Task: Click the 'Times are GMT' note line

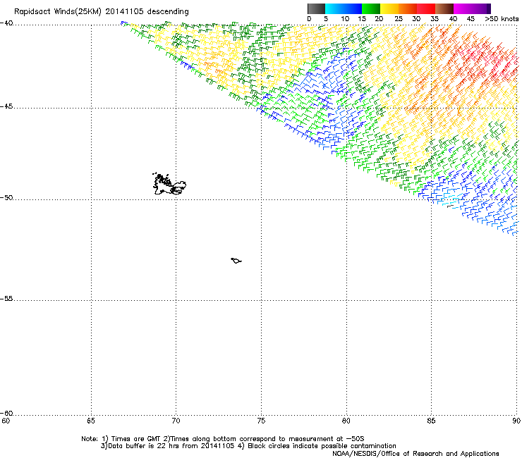Action: pyautogui.click(x=223, y=439)
